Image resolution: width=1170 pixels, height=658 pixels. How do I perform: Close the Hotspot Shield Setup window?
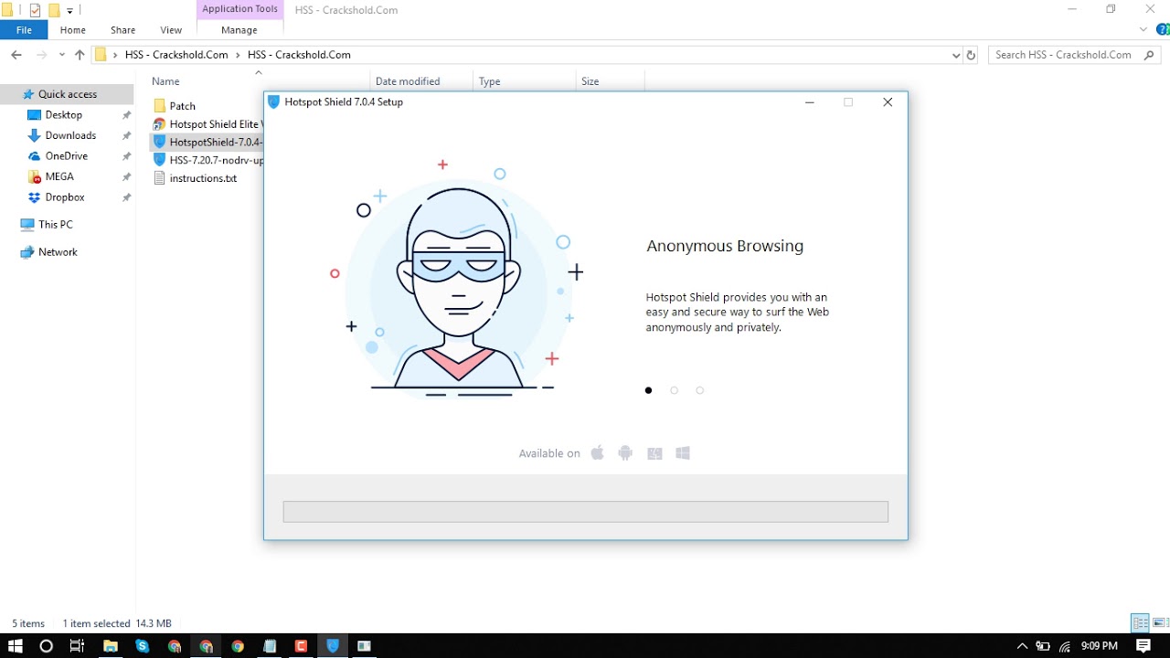888,102
